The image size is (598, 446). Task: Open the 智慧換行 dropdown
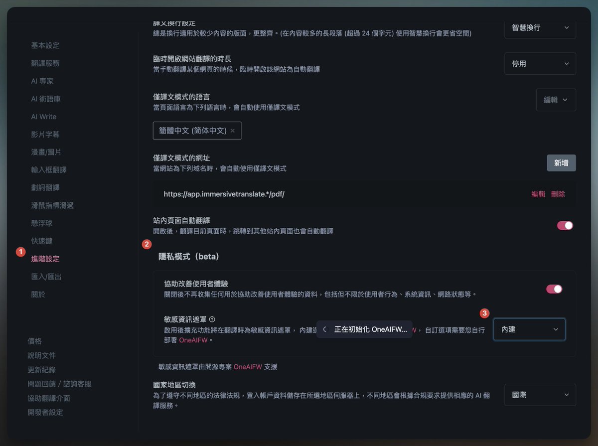[x=540, y=28]
